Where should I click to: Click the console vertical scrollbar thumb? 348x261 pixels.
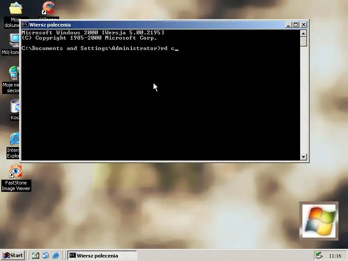pos(303,41)
